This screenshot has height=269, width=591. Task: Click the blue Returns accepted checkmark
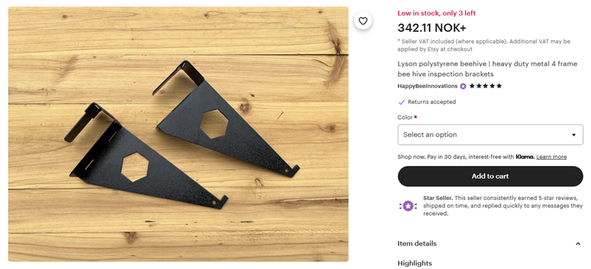(x=402, y=102)
